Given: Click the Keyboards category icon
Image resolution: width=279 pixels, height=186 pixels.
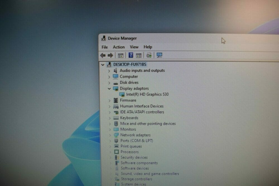Looking at the screenshot, I should [116, 118].
